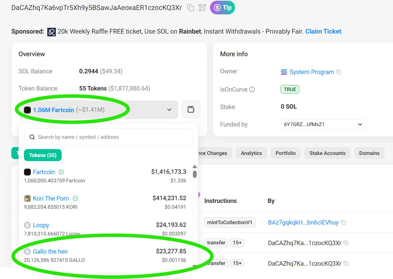Copy the System Program address
The width and height of the screenshot is (393, 279).
coord(339,72)
